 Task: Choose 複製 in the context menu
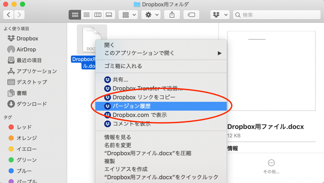[161, 161]
